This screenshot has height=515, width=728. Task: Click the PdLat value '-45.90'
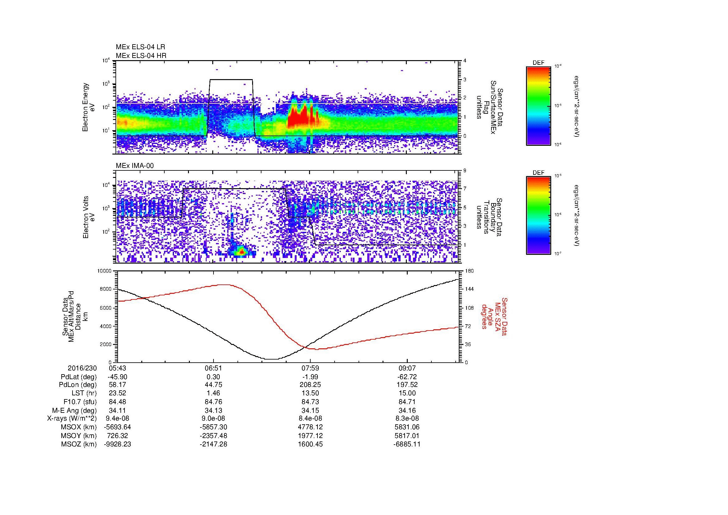(118, 377)
